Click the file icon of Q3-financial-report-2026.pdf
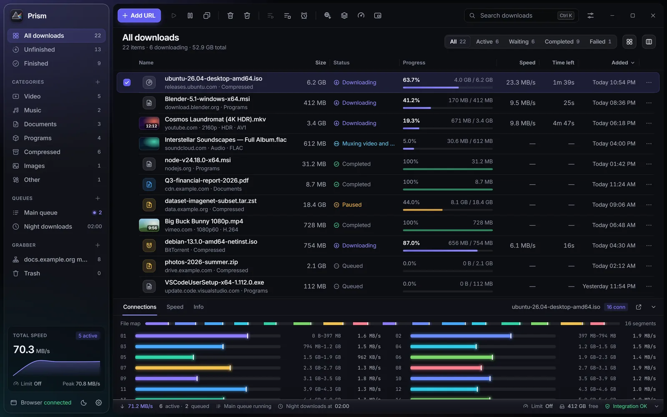Viewport: 667px width, 417px height. click(149, 184)
